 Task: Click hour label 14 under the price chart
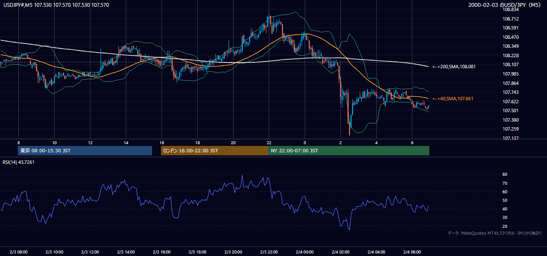click(x=126, y=143)
